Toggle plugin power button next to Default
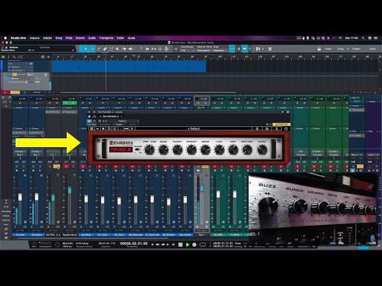382x286 pixels. [x=286, y=129]
